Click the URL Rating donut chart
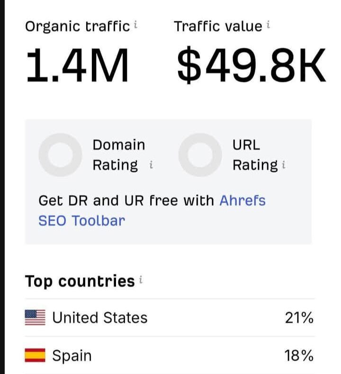The image size is (341, 374). 200,155
